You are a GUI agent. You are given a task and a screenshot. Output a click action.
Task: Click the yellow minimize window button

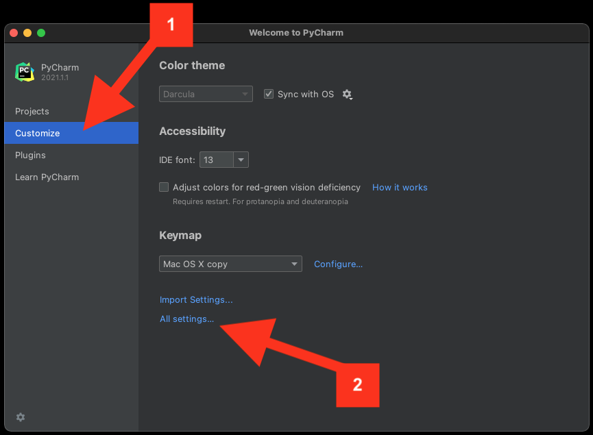[27, 33]
